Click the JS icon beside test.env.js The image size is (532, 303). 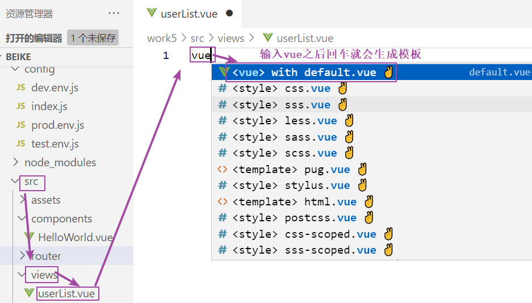[x=21, y=144]
